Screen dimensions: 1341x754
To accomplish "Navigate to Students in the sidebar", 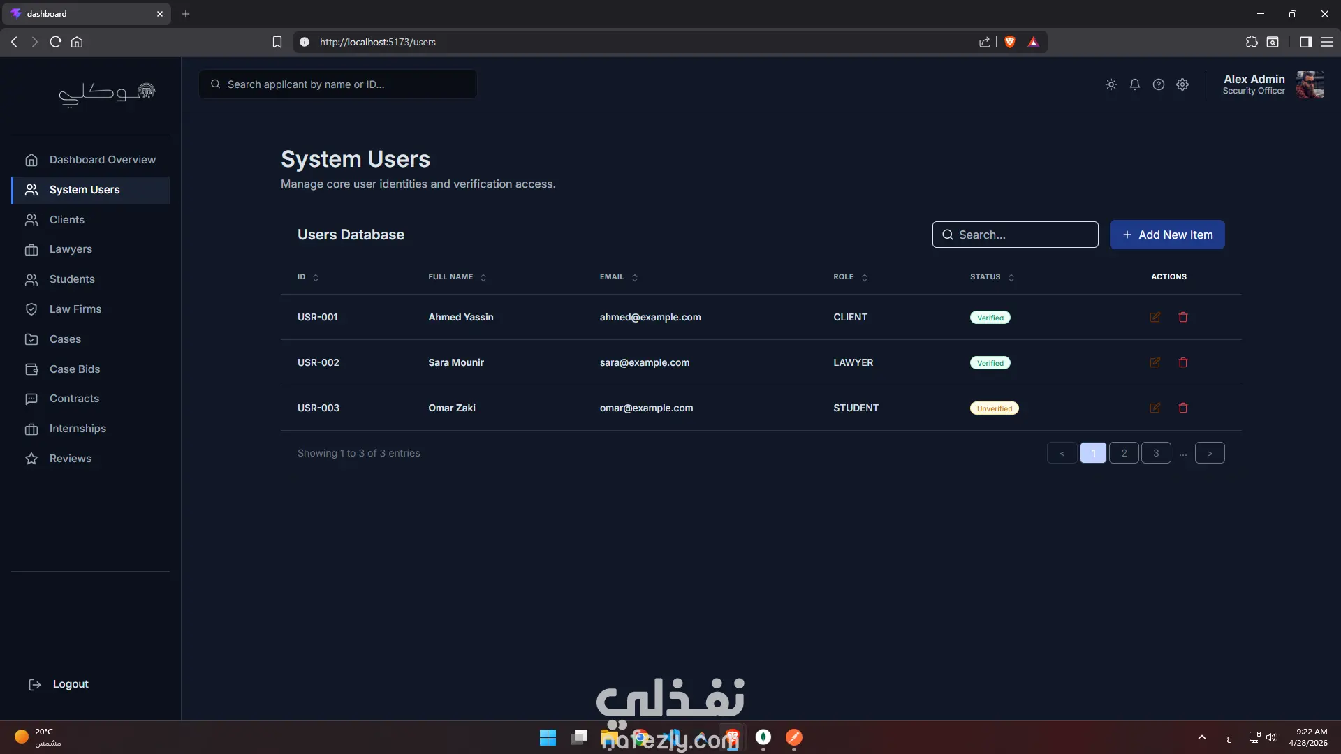I will pos(91,279).
